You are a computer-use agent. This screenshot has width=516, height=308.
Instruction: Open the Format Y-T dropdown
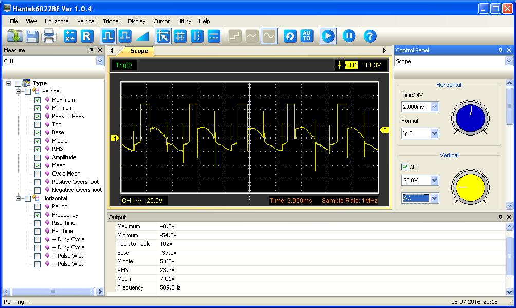435,133
